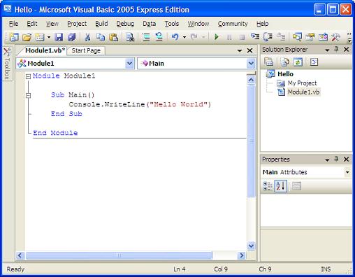This screenshot has height=277, width=355.
Task: Click the Start Debugging play icon
Action: click(x=217, y=37)
